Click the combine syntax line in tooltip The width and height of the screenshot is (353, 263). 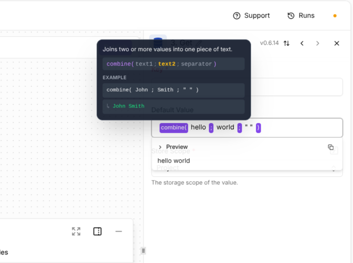(174, 64)
